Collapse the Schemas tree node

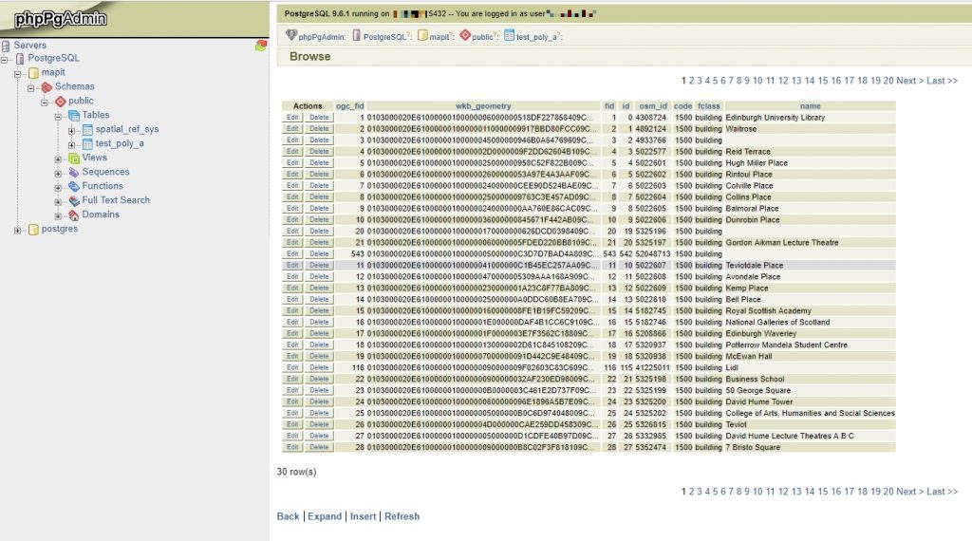[x=31, y=87]
